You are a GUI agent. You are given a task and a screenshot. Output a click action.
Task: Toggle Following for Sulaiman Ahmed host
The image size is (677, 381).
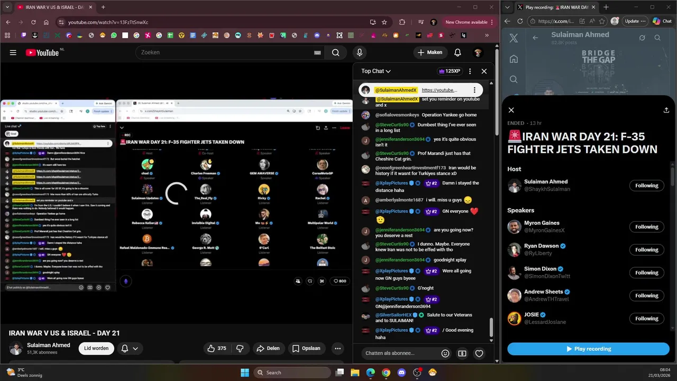(x=646, y=186)
